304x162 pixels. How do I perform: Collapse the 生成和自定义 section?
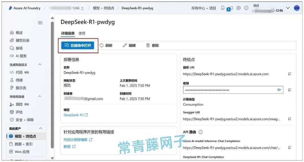(40, 65)
